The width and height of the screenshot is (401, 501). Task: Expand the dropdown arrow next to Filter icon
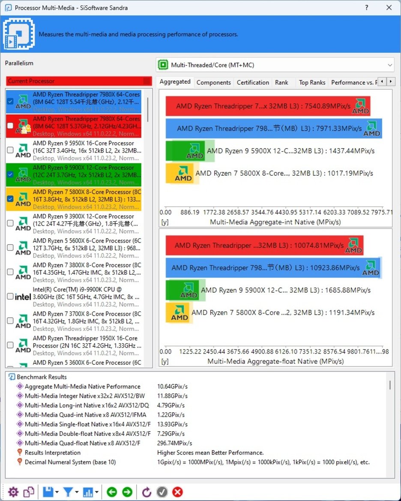click(x=77, y=492)
